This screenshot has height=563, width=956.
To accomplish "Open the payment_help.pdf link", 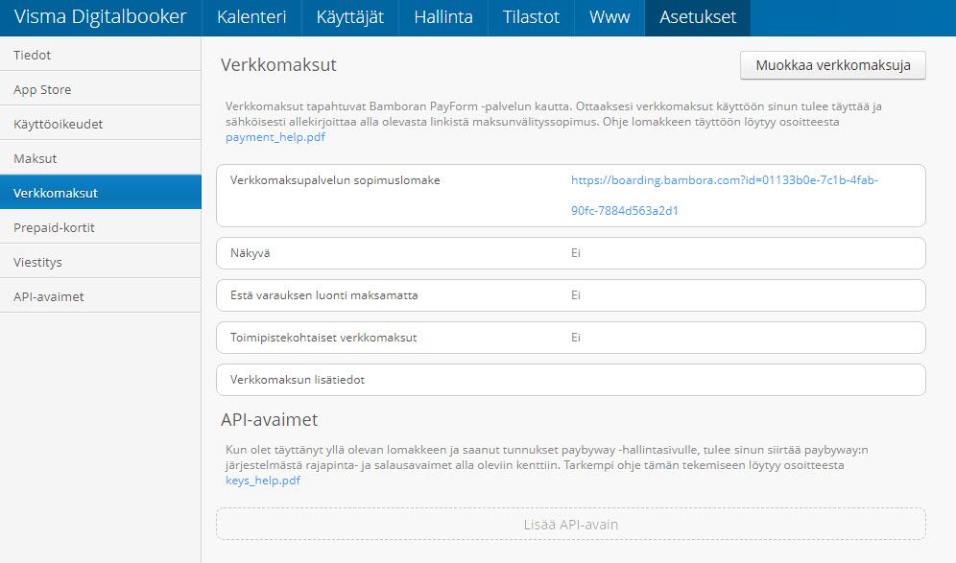I will point(275,137).
